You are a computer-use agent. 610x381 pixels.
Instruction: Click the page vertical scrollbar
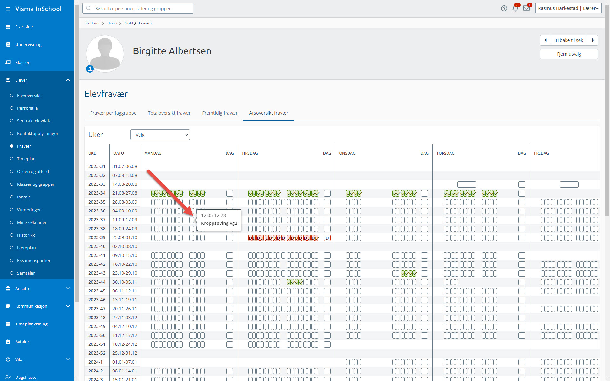(x=607, y=111)
